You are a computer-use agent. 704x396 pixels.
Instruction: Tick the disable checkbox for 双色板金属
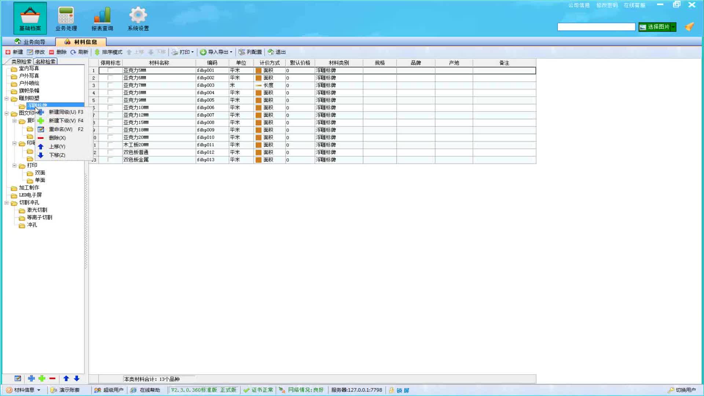110,159
